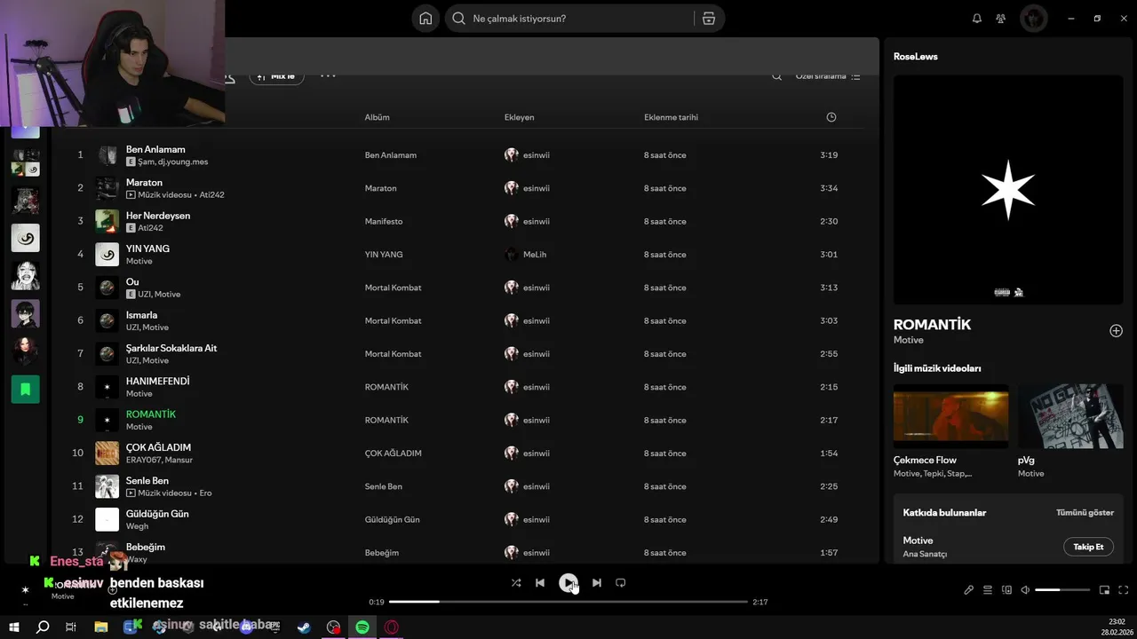1137x639 pixels.
Task: Click the 'Mix le' button
Action: point(277,76)
